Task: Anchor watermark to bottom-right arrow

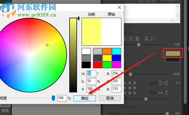Action: point(135,93)
